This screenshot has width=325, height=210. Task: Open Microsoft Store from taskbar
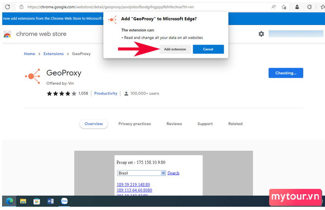pos(37,201)
